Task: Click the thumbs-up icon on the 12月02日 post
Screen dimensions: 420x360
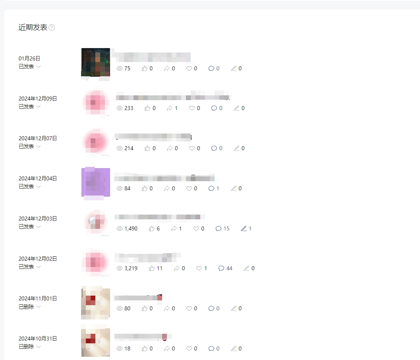Action: [152, 268]
